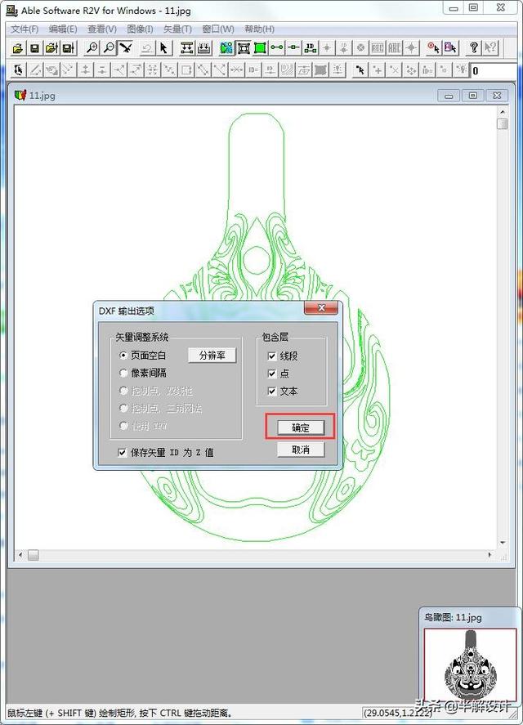This screenshot has height=725, width=523.
Task: Select the 页面空白 radio option
Action: 123,356
